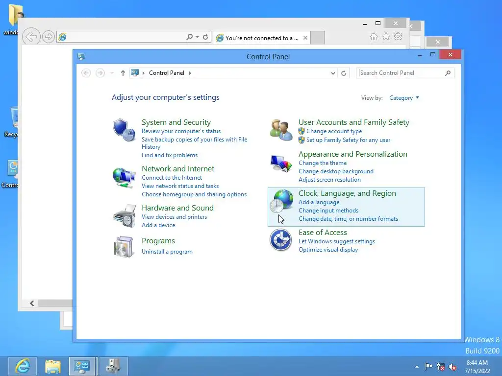Open Hardware and Sound printer icon
502x376 pixels.
[125, 216]
